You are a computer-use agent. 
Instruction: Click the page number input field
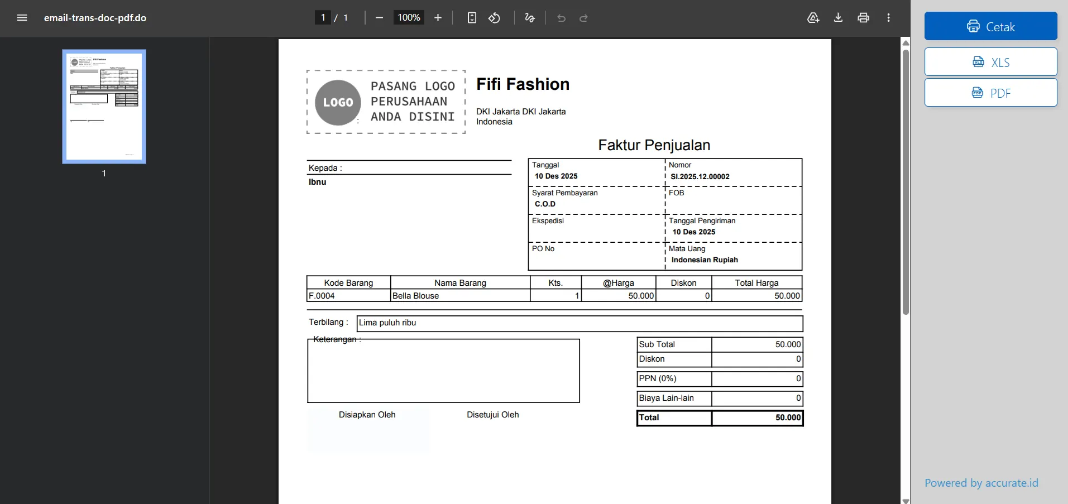click(323, 18)
